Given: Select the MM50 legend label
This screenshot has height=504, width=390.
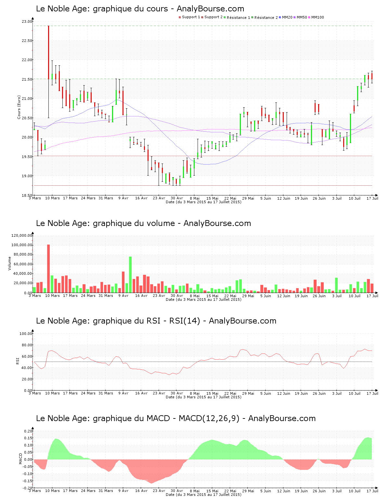Looking at the screenshot, I should (x=302, y=17).
